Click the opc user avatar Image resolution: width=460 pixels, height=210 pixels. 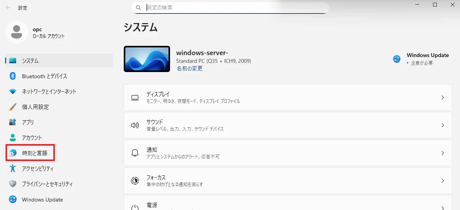pyautogui.click(x=17, y=32)
